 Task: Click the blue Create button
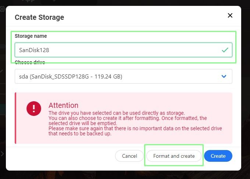218,156
